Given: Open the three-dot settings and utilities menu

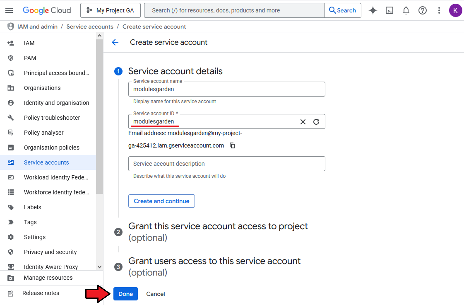Looking at the screenshot, I should 439,10.
